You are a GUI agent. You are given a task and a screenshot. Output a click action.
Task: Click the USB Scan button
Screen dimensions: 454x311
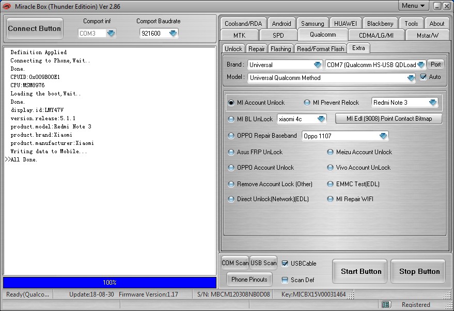pyautogui.click(x=263, y=263)
